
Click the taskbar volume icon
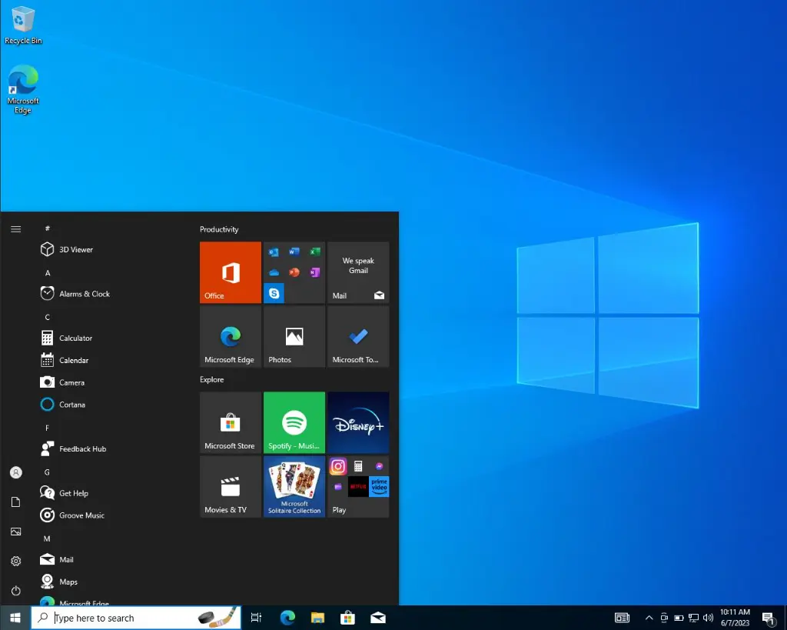(708, 618)
